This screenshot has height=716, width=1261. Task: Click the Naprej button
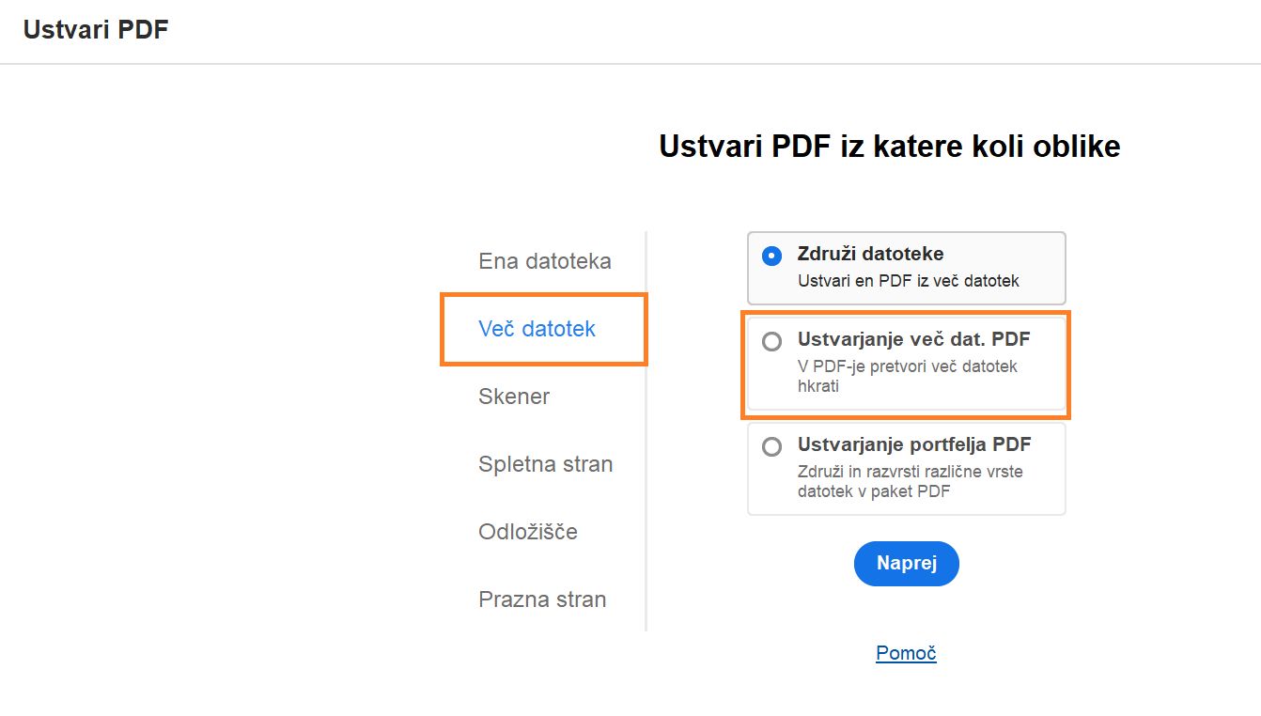905,563
